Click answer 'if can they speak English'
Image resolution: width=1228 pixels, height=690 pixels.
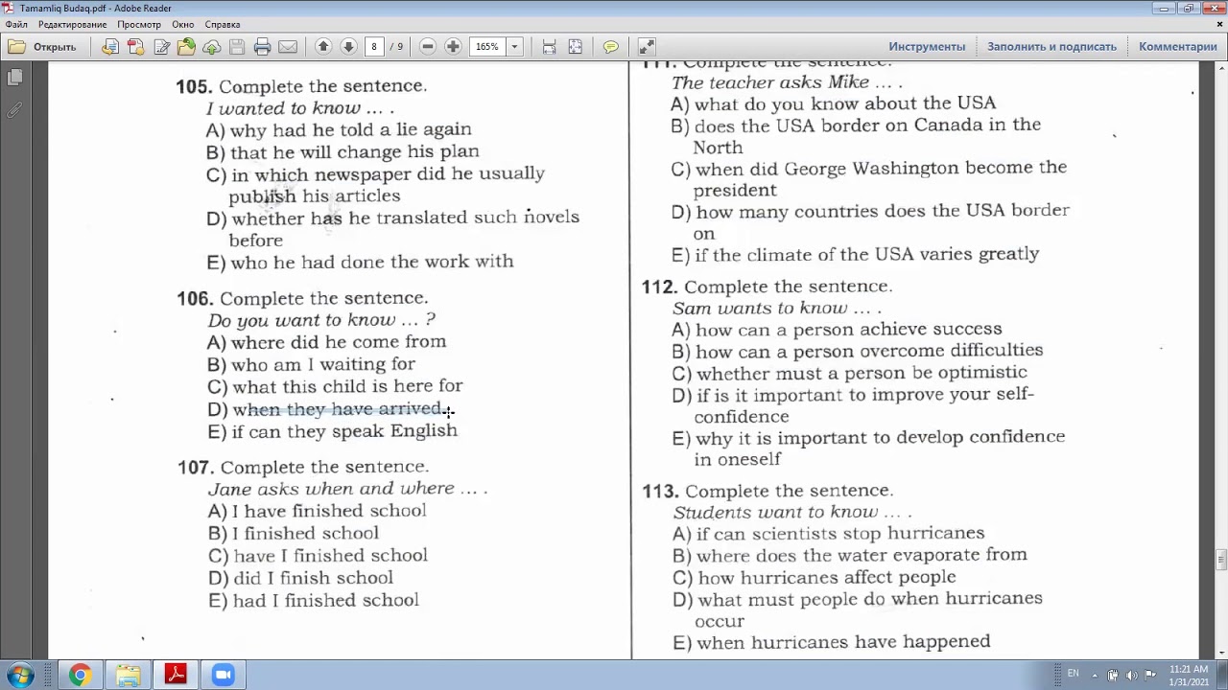pos(345,431)
